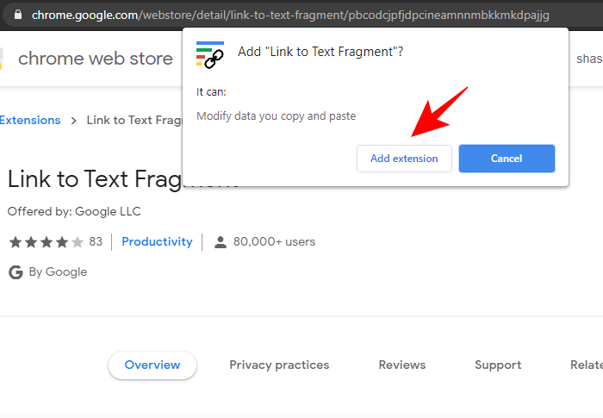The image size is (603, 418).
Task: Select the Overview tab
Action: pos(152,365)
